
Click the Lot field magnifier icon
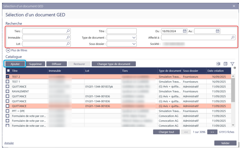68,44
